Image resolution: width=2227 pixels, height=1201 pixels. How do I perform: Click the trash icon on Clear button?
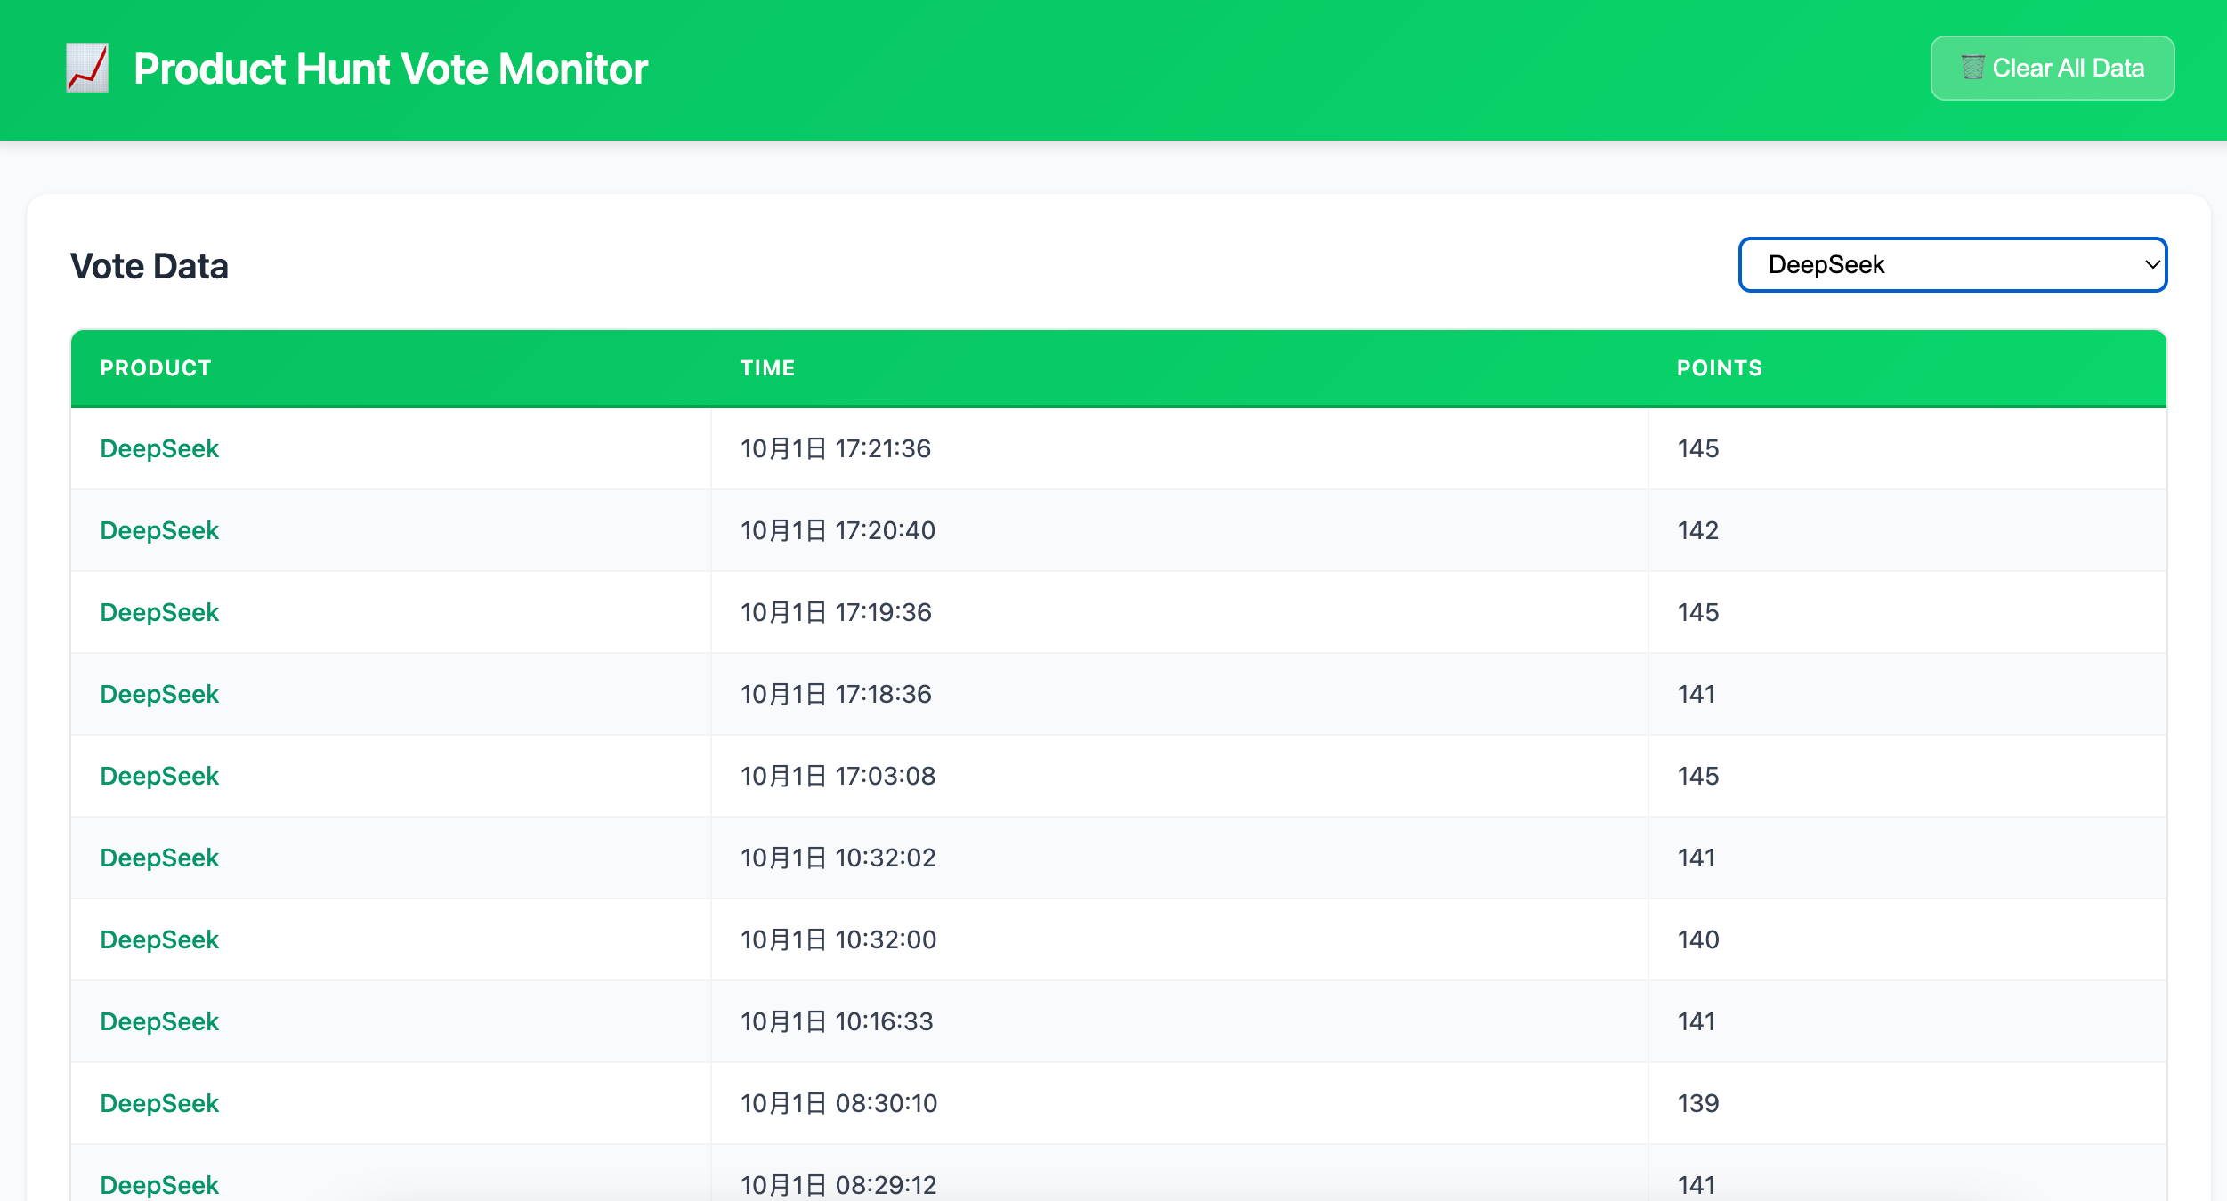(x=1972, y=68)
